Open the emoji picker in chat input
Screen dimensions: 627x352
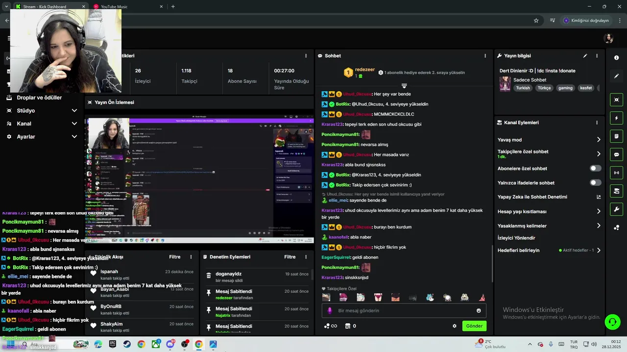pyautogui.click(x=479, y=310)
